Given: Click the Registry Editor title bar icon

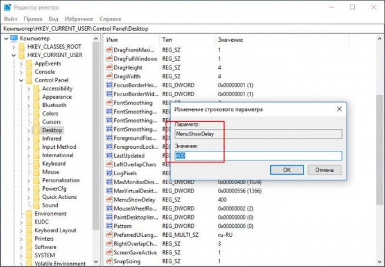Looking at the screenshot, I should pos(7,7).
